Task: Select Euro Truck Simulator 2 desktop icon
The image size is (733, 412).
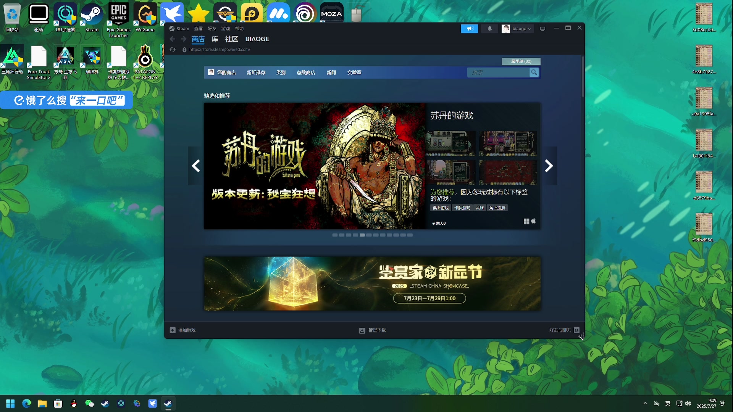Action: (39, 63)
